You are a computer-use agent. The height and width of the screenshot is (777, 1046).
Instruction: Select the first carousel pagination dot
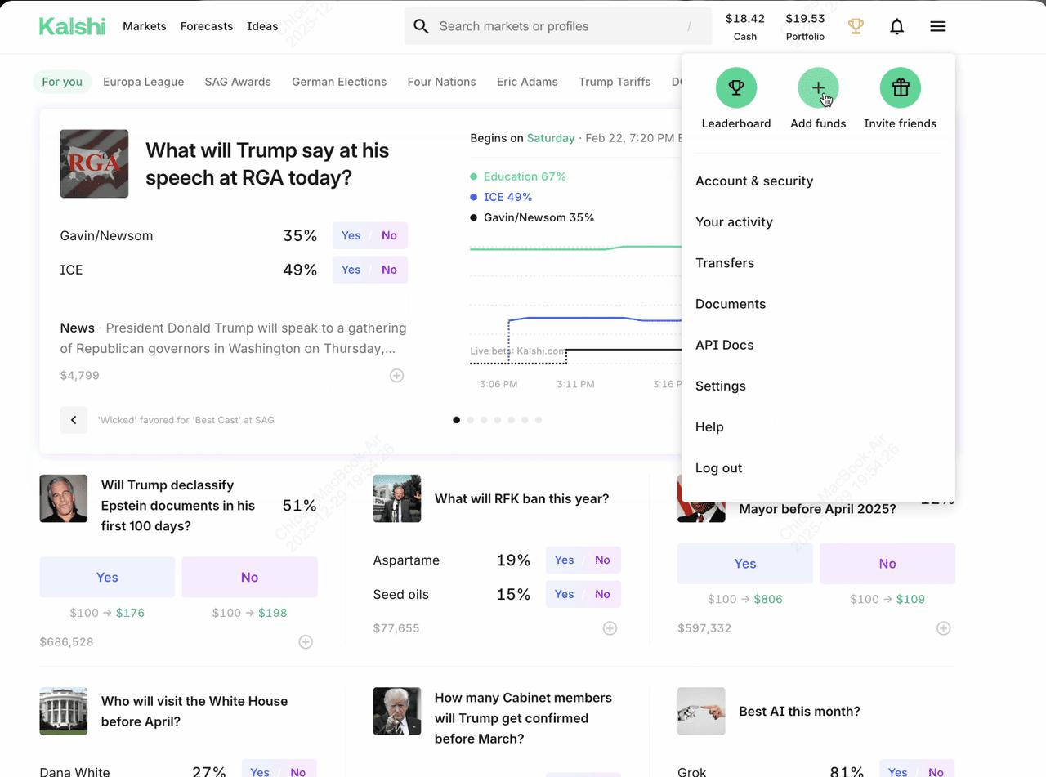457,420
